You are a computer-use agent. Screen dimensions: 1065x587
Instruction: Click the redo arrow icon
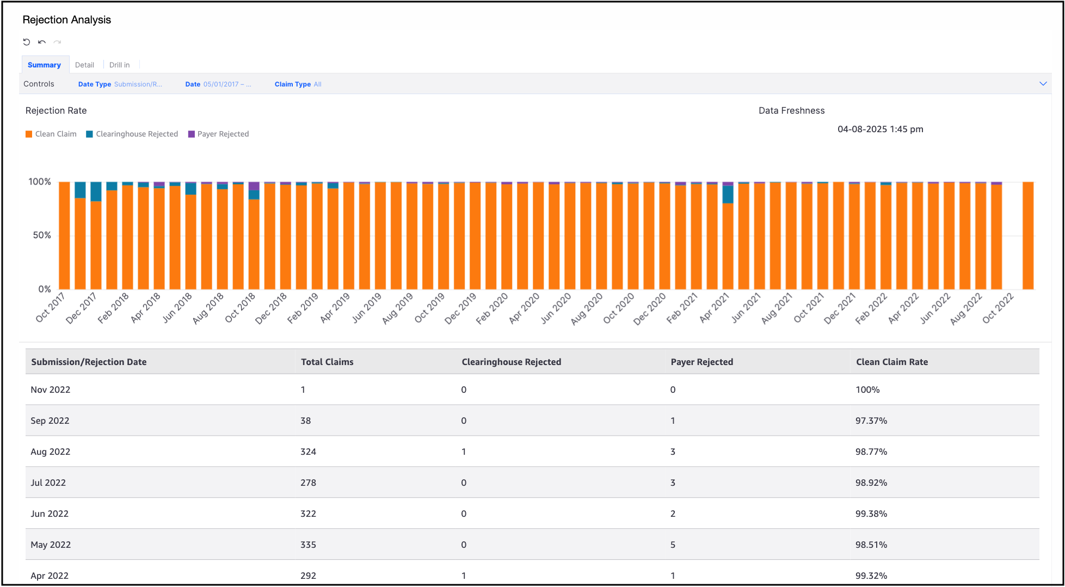pos(57,42)
